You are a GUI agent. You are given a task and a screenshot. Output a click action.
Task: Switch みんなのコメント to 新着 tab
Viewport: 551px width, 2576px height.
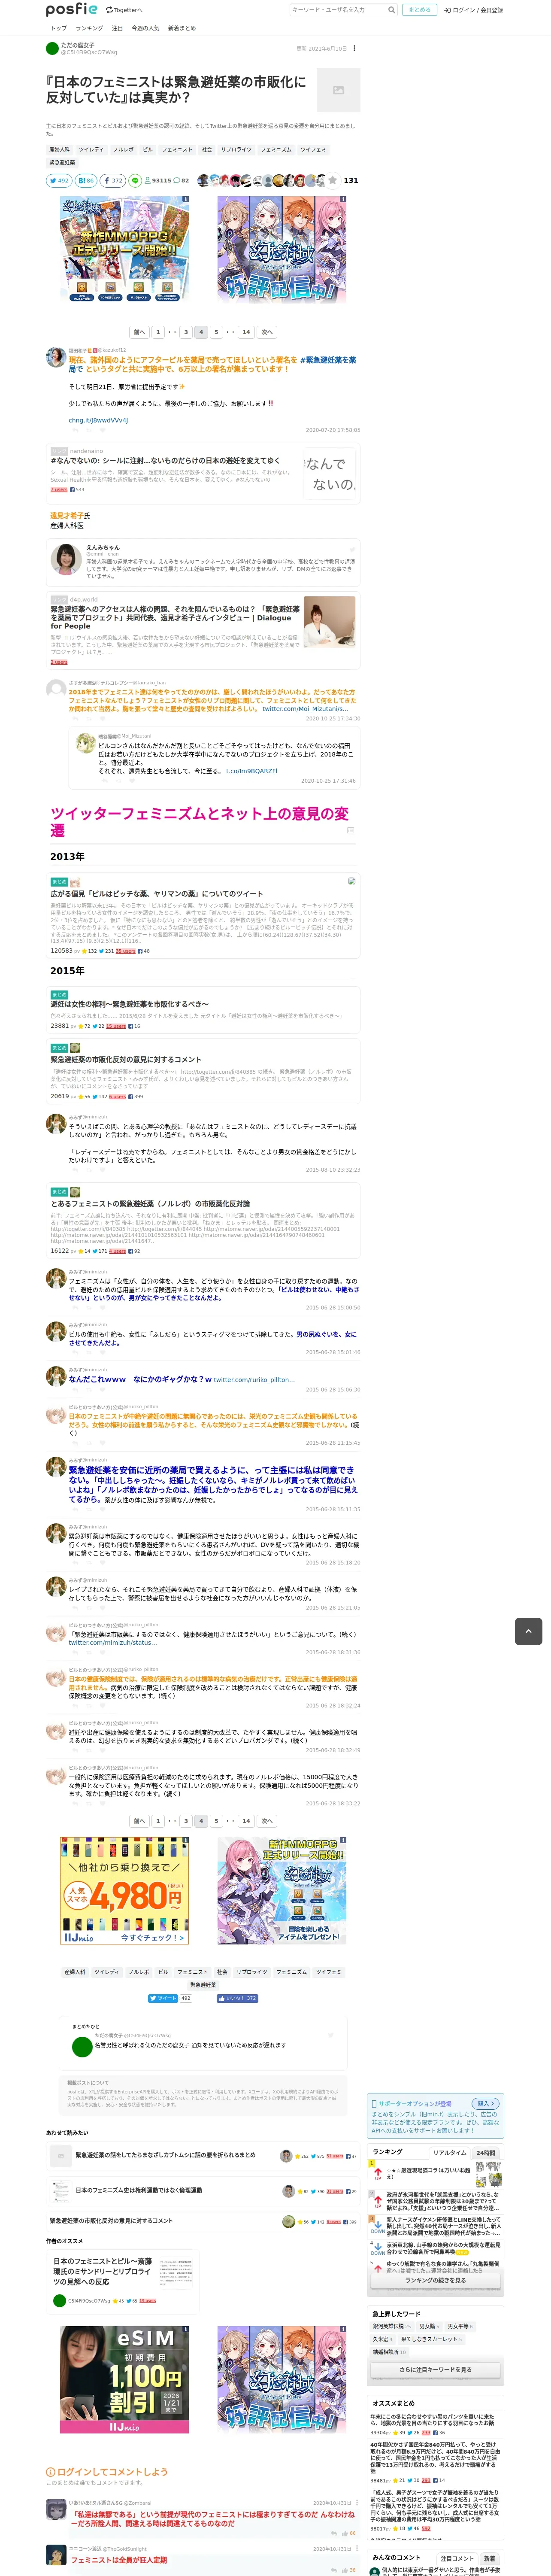point(490,2558)
